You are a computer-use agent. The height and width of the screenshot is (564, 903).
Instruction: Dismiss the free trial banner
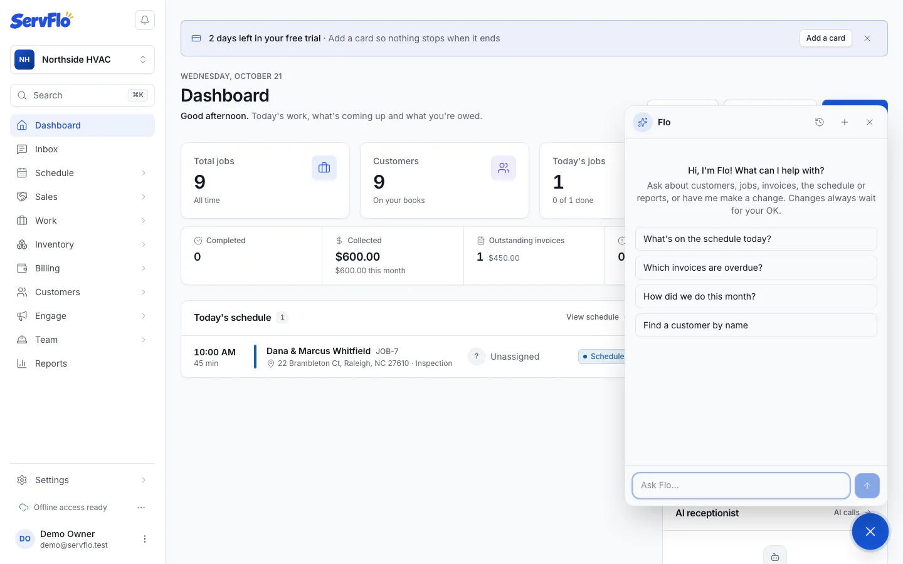tap(867, 38)
